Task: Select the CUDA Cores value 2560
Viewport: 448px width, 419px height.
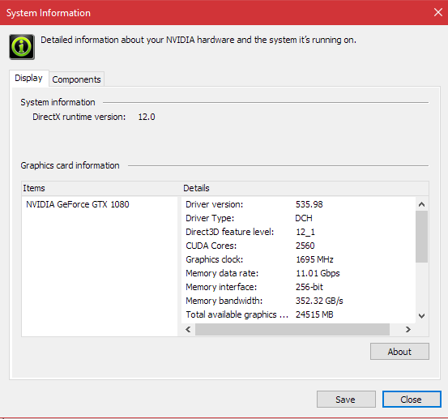Action: 305,246
